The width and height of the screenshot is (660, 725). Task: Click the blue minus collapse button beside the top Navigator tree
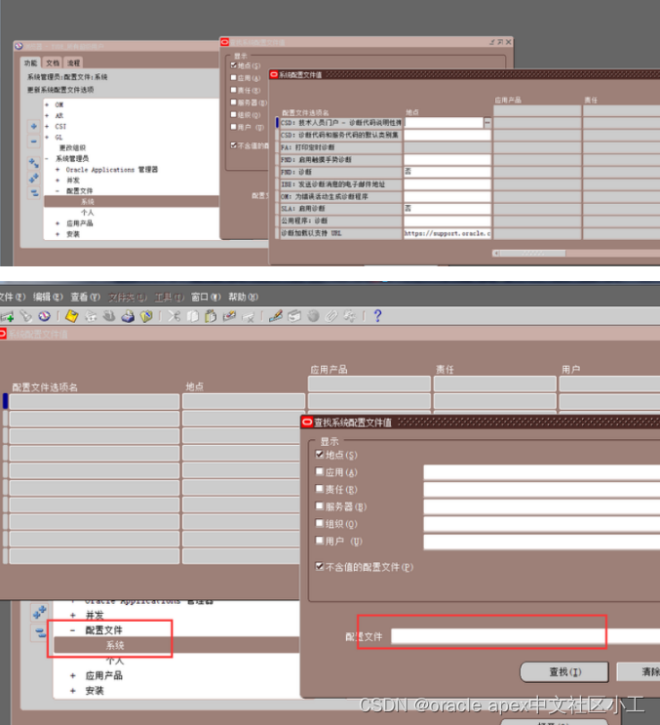tap(34, 141)
